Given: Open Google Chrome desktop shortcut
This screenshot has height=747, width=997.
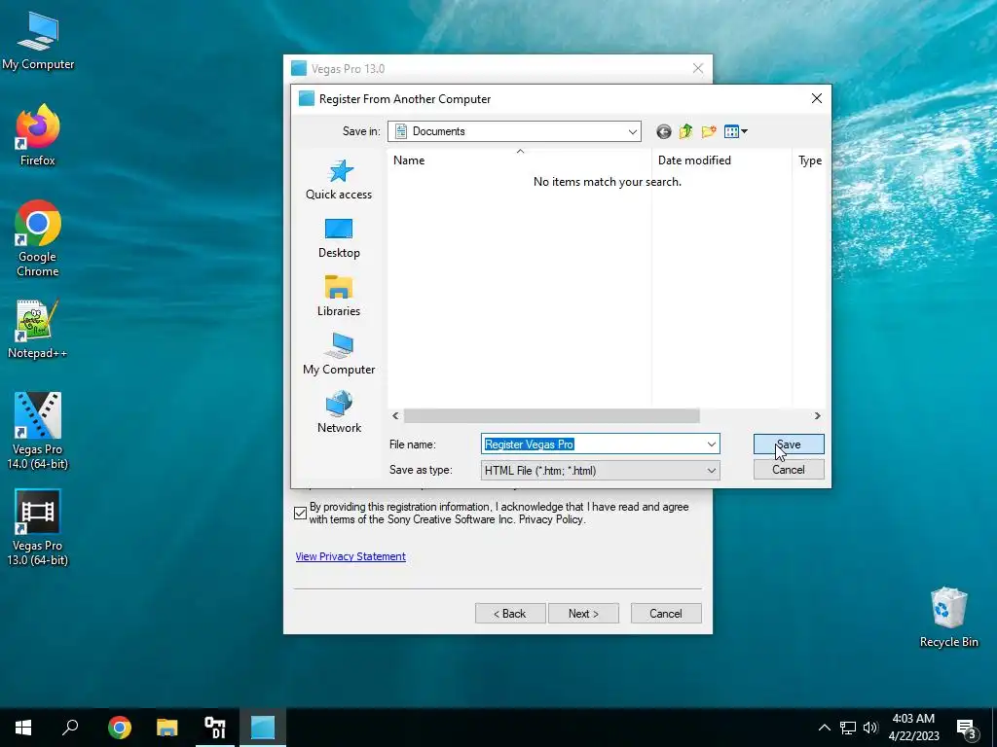Looking at the screenshot, I should [x=38, y=239].
